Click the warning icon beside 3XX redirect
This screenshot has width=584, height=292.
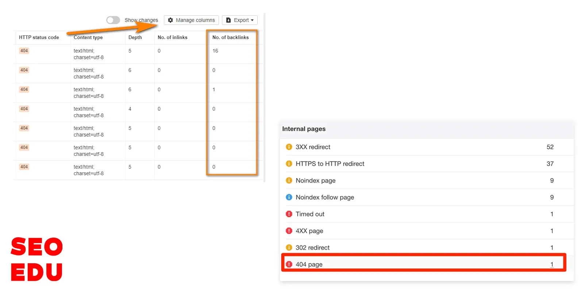coord(289,147)
